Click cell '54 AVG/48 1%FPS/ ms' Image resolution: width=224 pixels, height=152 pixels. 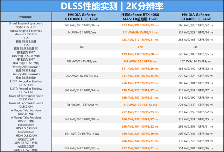click(x=82, y=32)
